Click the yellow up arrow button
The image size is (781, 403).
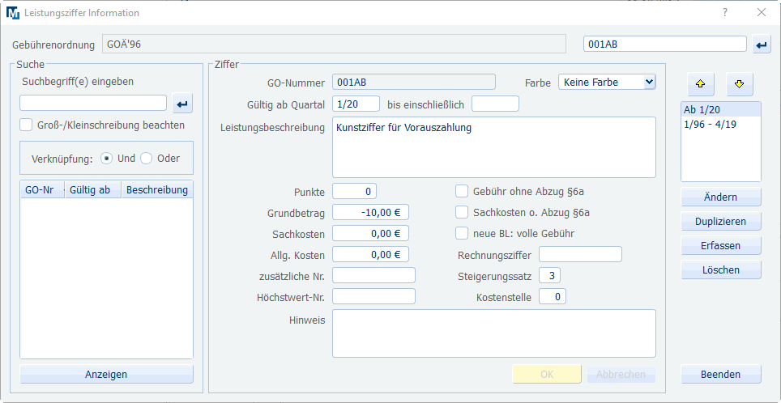700,84
